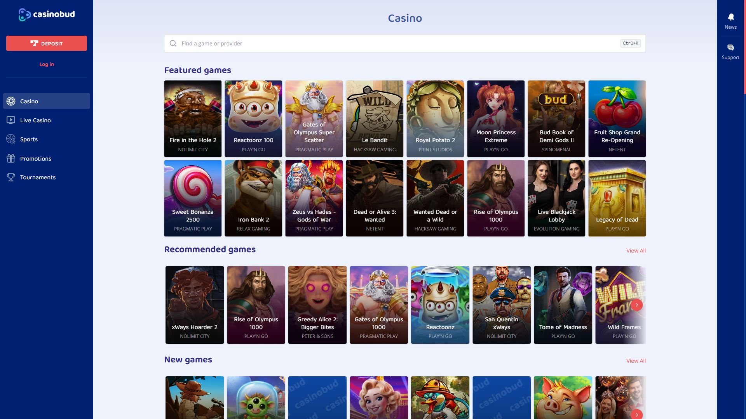Screen dimensions: 746x419
Task: Open the Tournaments menu item
Action: (47, 177)
